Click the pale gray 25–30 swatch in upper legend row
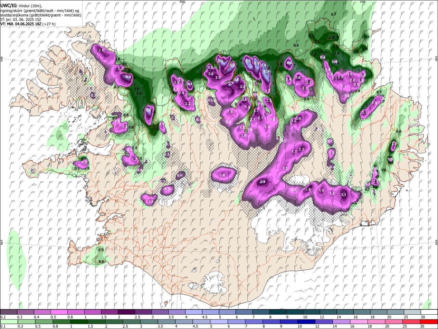This screenshot has width=438, height=329. pyautogui.click(x=412, y=312)
